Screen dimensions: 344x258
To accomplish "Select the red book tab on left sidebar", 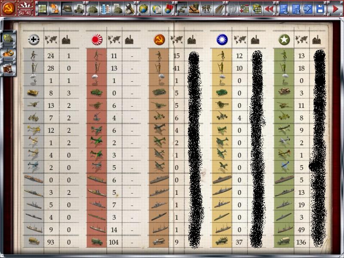I will pos(8,68).
